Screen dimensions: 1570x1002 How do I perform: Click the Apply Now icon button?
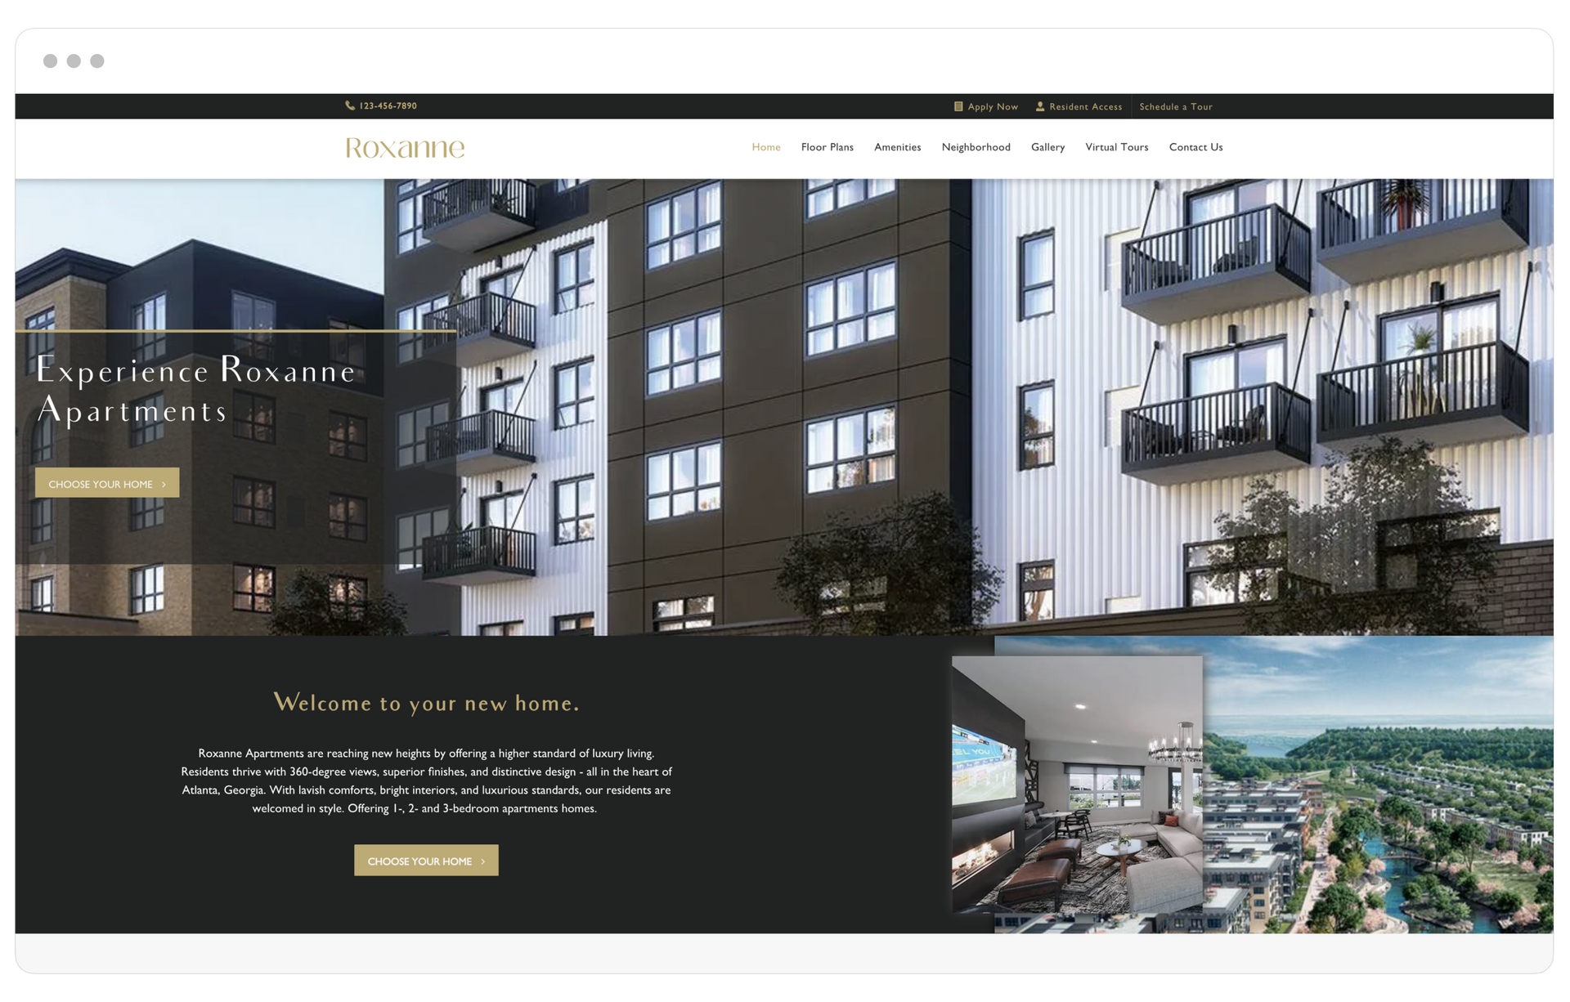(x=957, y=106)
